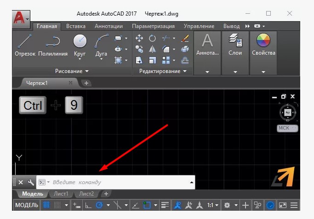Select the Отрезок line tool

[25, 45]
